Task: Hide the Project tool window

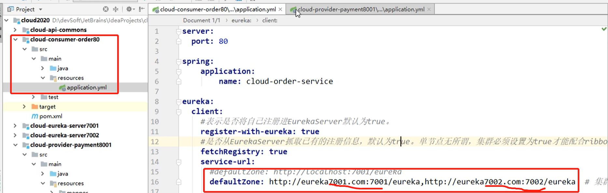Action: tap(142, 9)
